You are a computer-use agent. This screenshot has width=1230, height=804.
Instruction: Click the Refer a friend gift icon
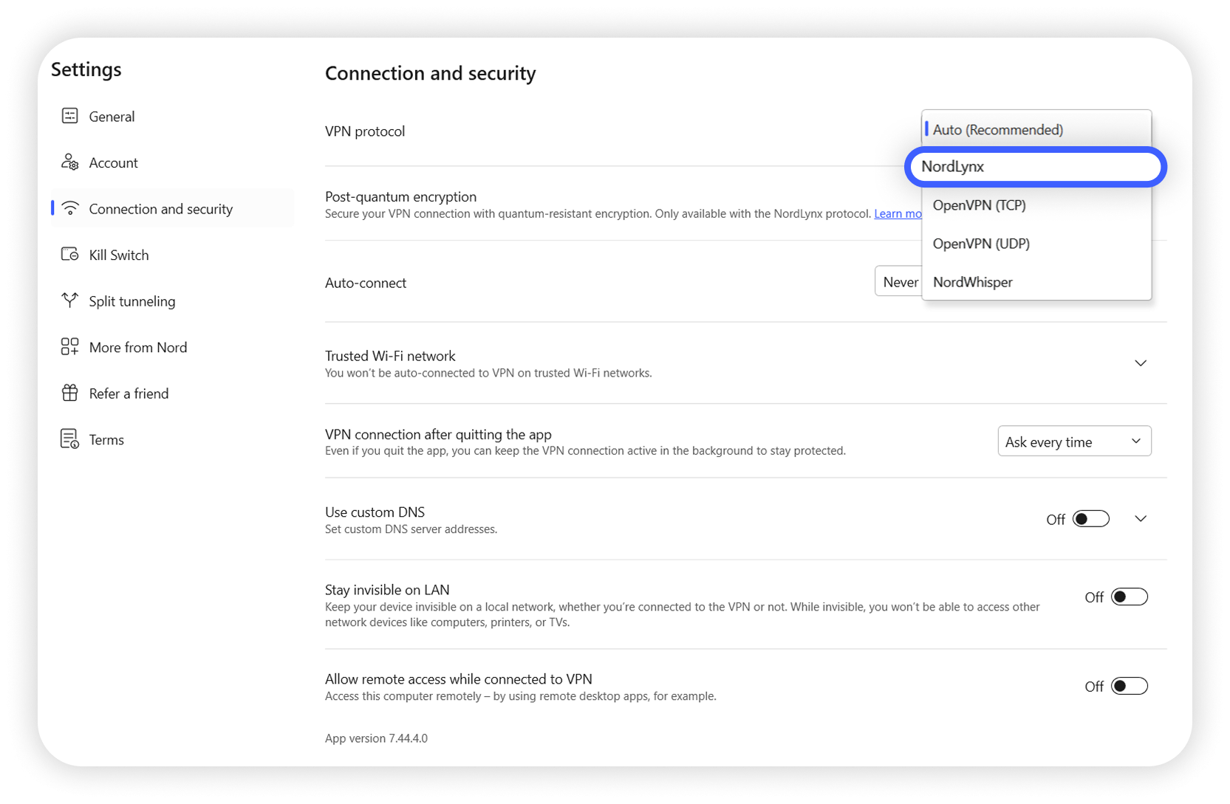[69, 393]
